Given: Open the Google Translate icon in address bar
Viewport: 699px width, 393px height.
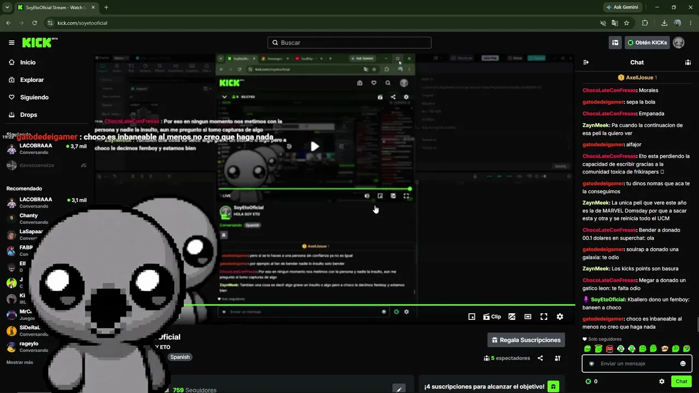Looking at the screenshot, I should coord(615,23).
